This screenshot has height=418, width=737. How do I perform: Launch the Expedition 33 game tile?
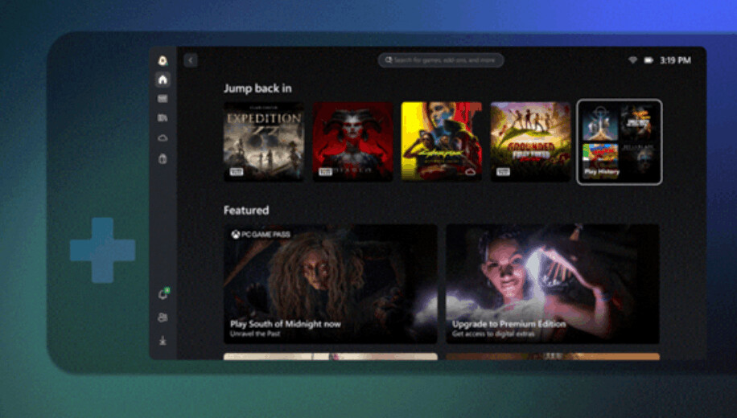pos(264,141)
